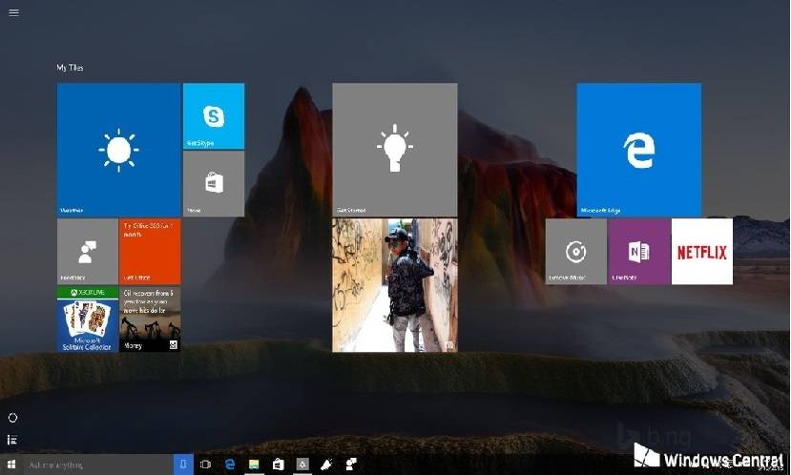Click the Windows Start button

click(12, 465)
